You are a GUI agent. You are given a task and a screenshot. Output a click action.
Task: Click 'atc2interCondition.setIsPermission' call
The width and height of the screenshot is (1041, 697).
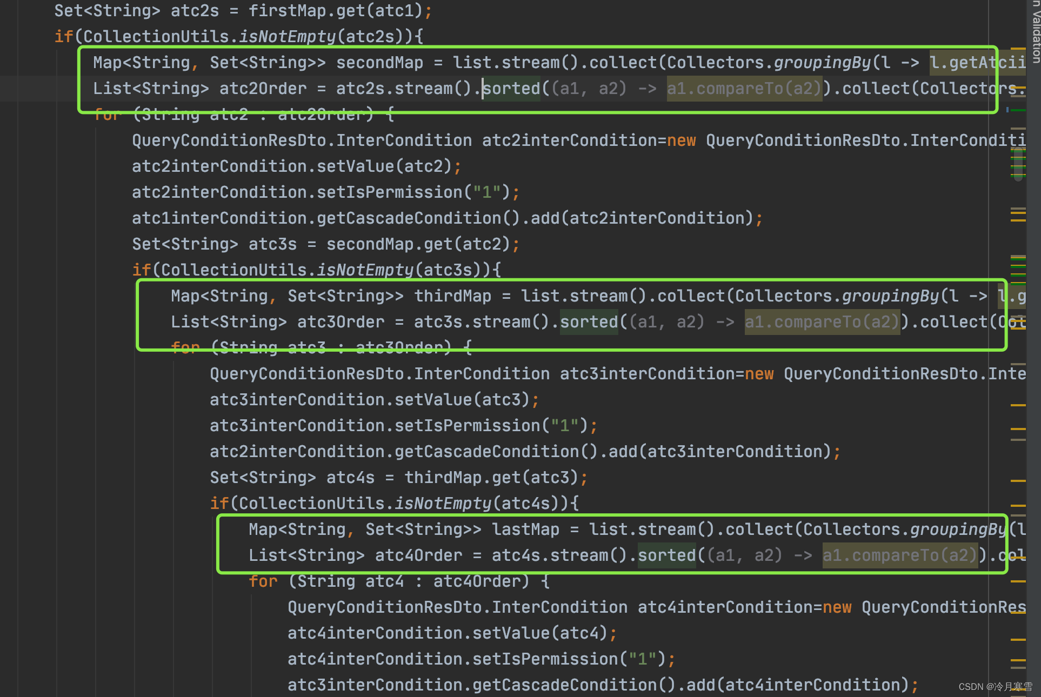[326, 192]
